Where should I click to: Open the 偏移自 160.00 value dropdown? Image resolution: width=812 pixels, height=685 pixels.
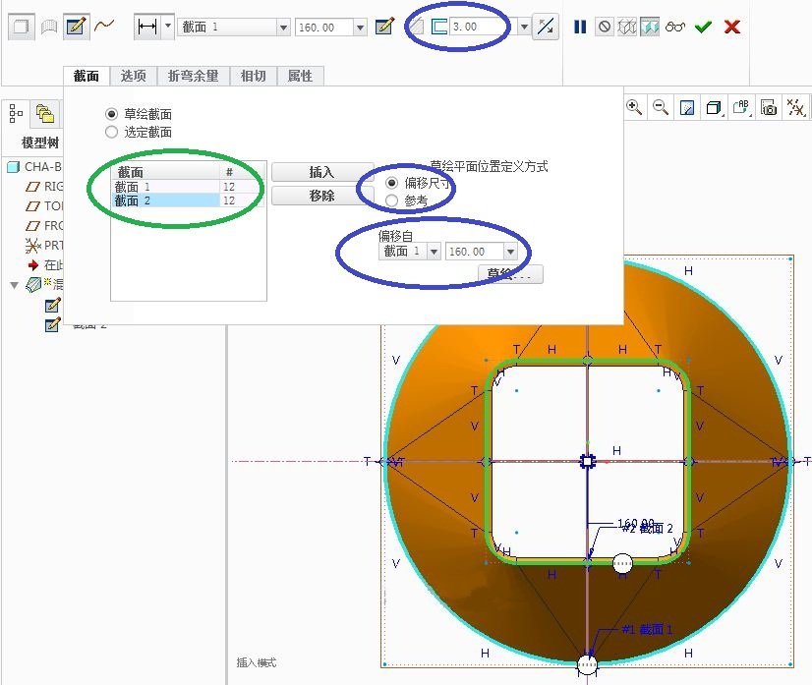pyautogui.click(x=510, y=252)
